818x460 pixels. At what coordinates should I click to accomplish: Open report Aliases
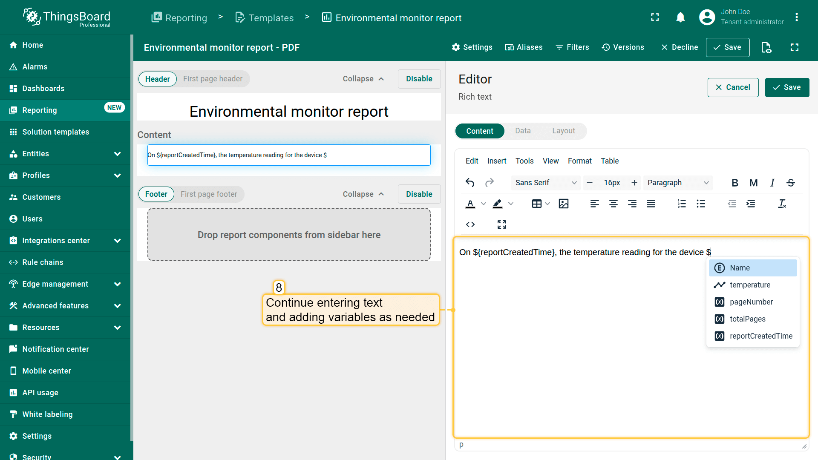click(x=524, y=47)
